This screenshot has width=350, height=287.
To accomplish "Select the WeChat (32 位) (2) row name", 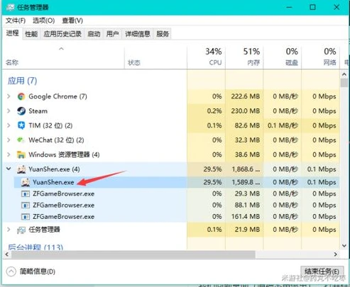I will tap(56, 140).
